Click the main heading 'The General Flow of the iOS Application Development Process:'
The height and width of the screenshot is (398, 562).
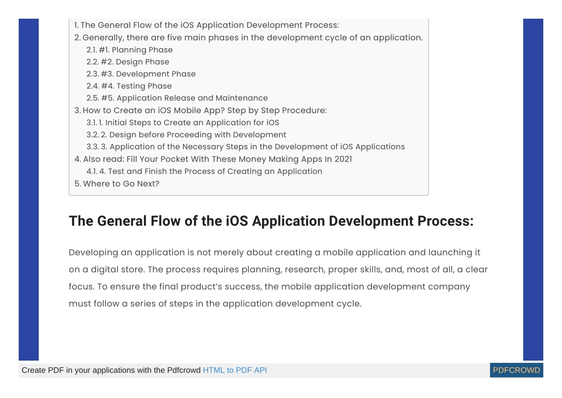pyautogui.click(x=271, y=221)
